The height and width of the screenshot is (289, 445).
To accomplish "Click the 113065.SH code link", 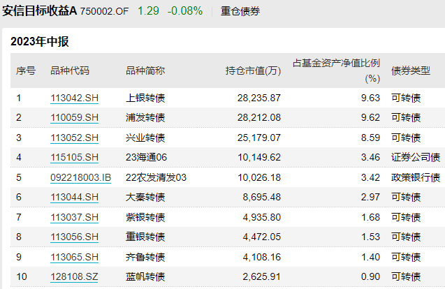I will click(75, 257).
